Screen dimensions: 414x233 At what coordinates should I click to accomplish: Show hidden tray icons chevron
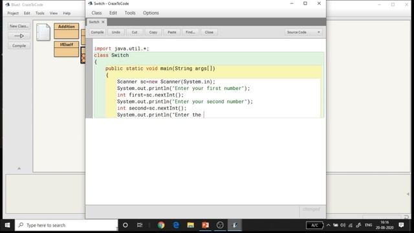[x=328, y=225]
